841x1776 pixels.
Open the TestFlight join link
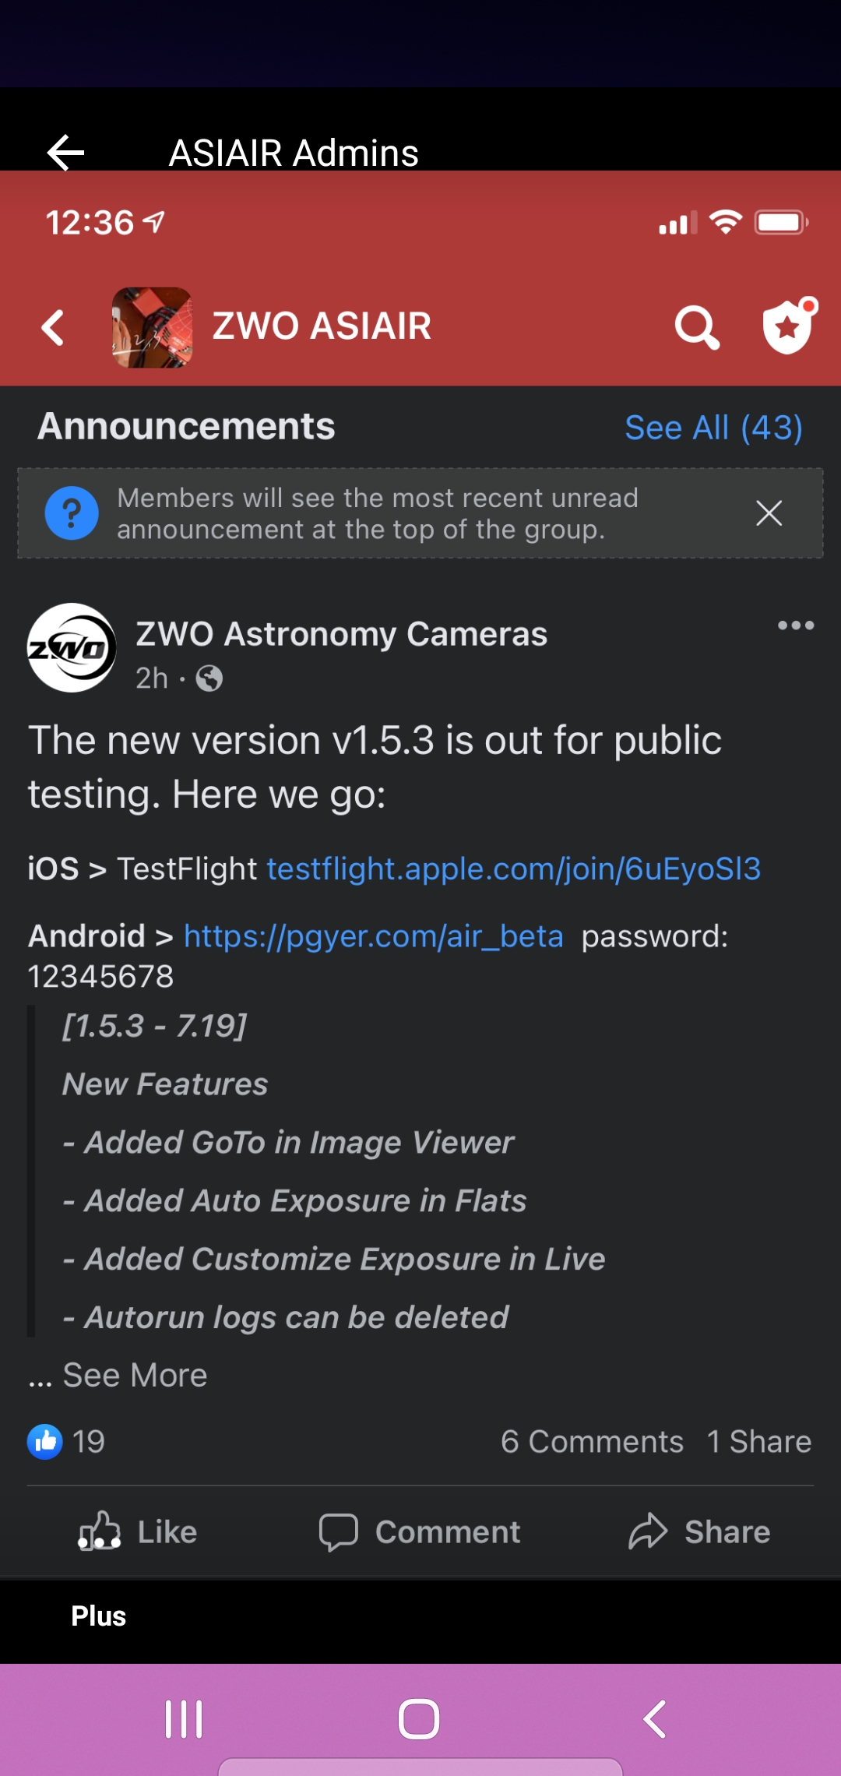513,869
